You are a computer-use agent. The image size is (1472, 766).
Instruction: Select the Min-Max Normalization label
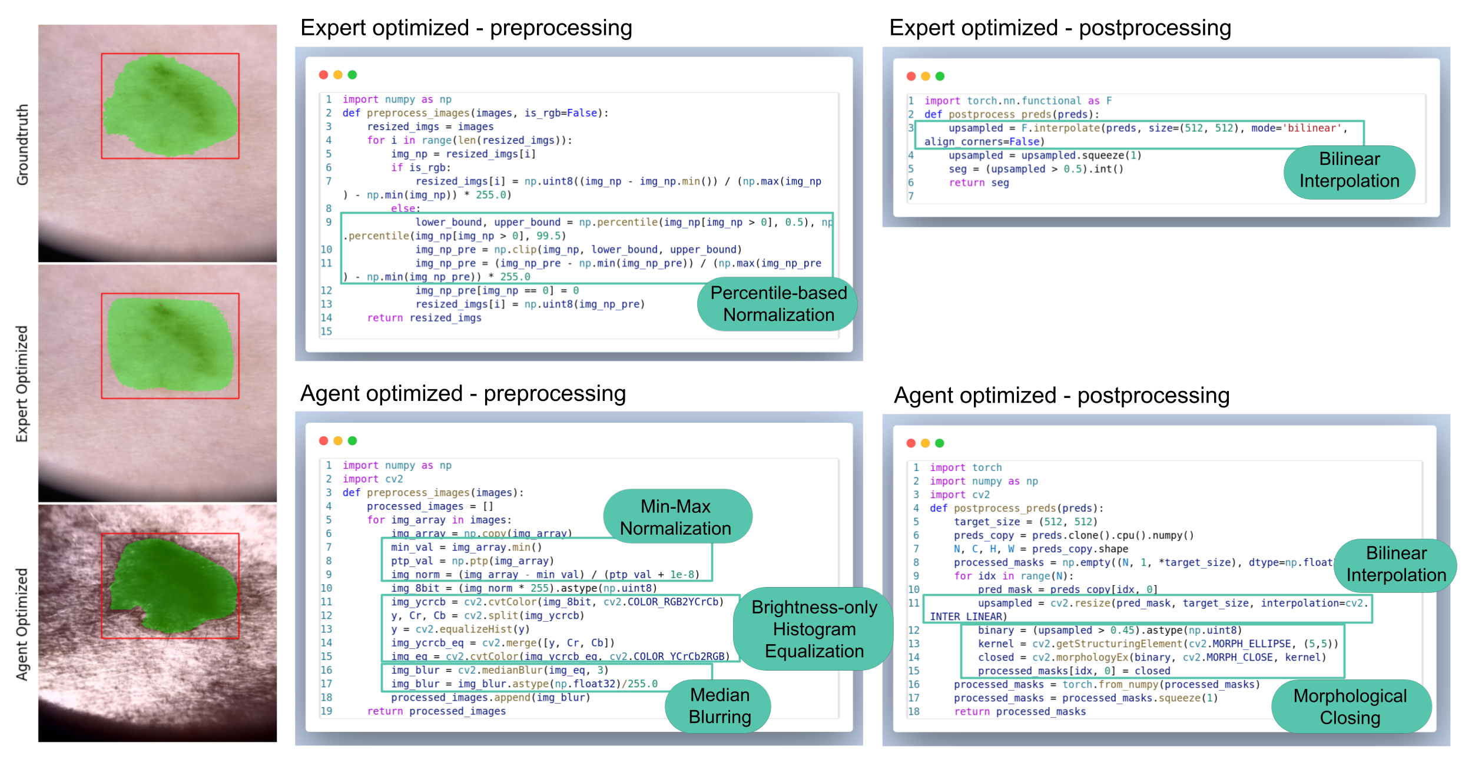point(676,517)
